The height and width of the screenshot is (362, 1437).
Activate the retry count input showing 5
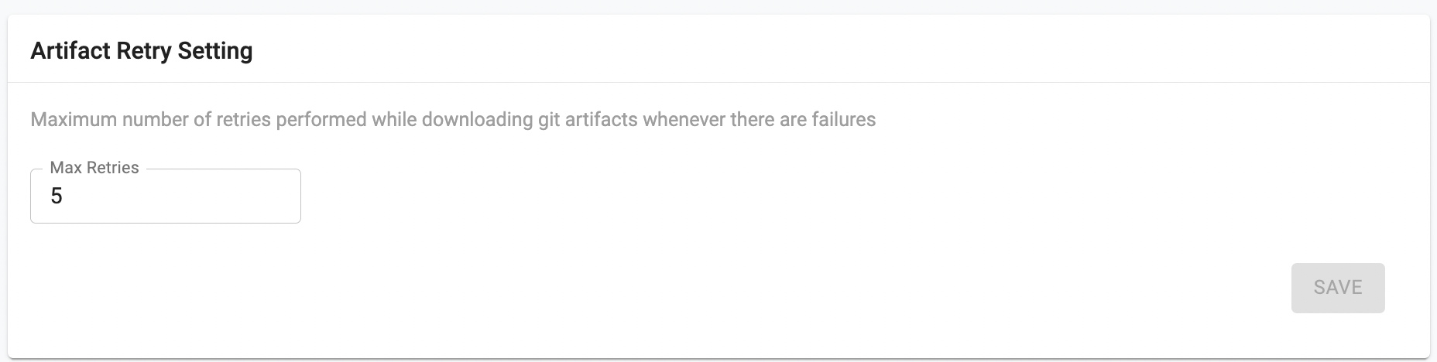[x=165, y=196]
